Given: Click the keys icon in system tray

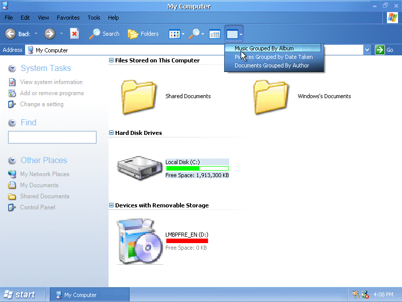Looking at the screenshot, I should tap(355, 294).
